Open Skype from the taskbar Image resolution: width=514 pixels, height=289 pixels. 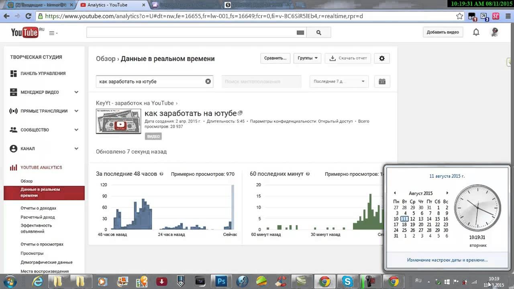(347, 281)
